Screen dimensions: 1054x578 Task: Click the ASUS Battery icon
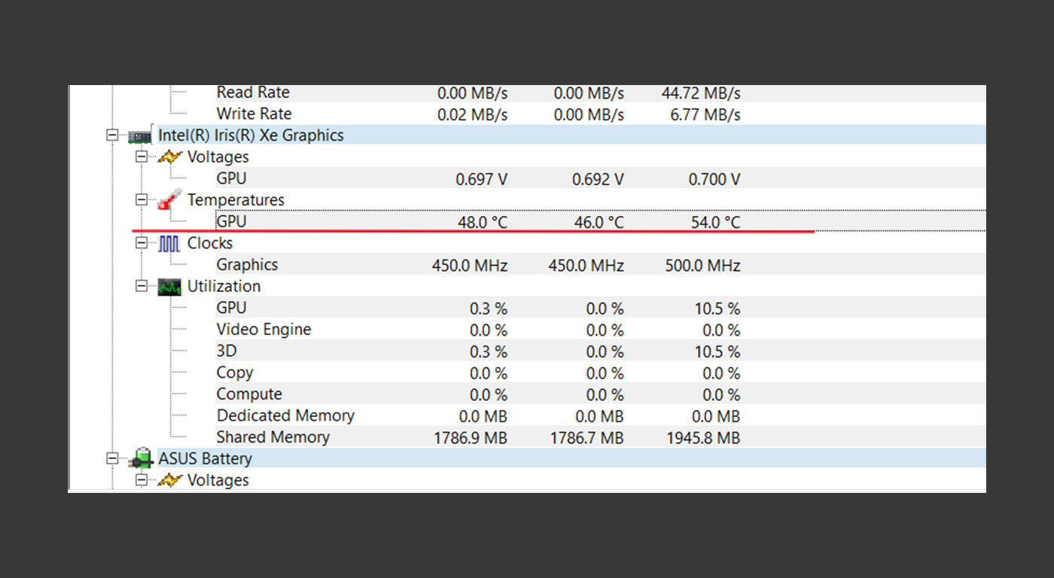click(x=140, y=458)
